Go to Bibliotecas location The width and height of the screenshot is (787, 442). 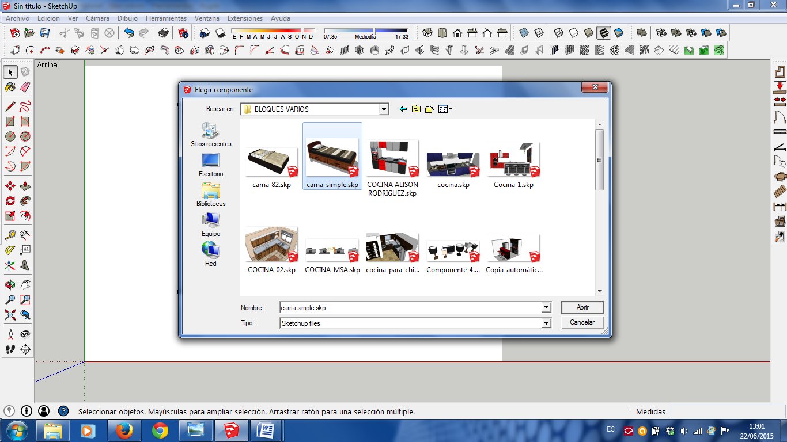[211, 195]
